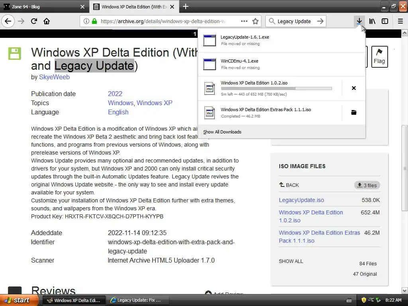
Task: Show sidebars toolbar button
Action: pyautogui.click(x=385, y=21)
